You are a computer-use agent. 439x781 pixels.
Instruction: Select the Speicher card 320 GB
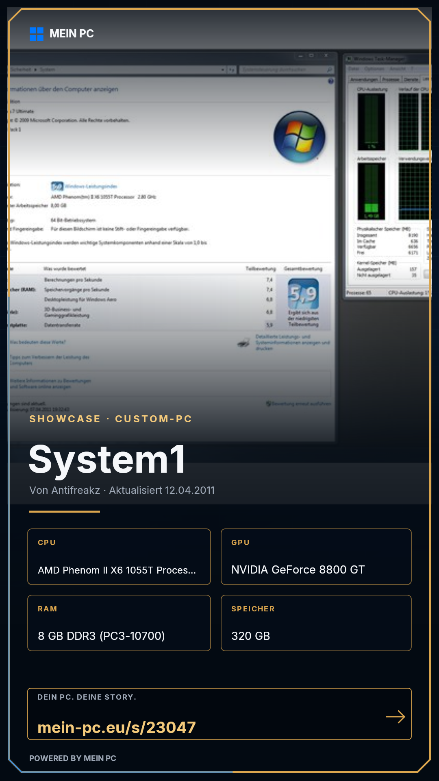pyautogui.click(x=316, y=623)
